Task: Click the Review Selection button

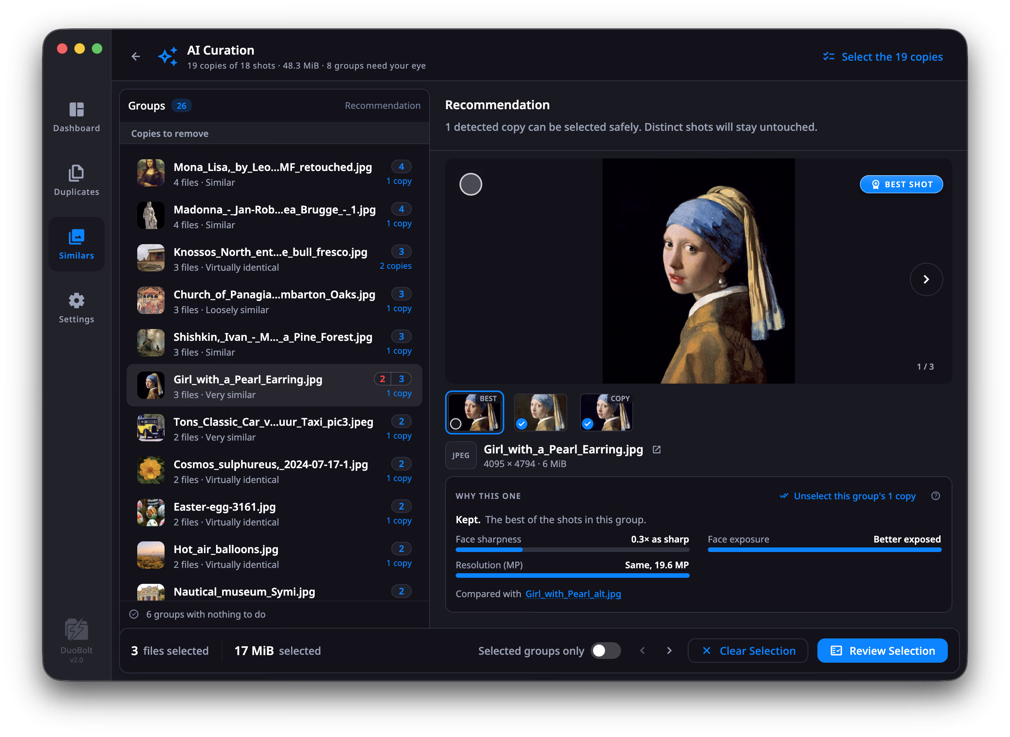Action: pyautogui.click(x=882, y=651)
